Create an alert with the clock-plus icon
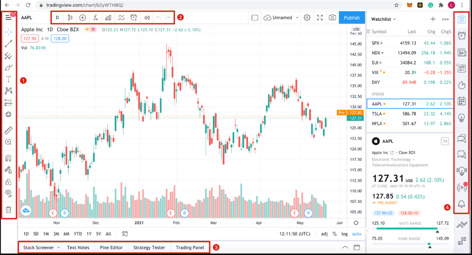 coord(134,17)
